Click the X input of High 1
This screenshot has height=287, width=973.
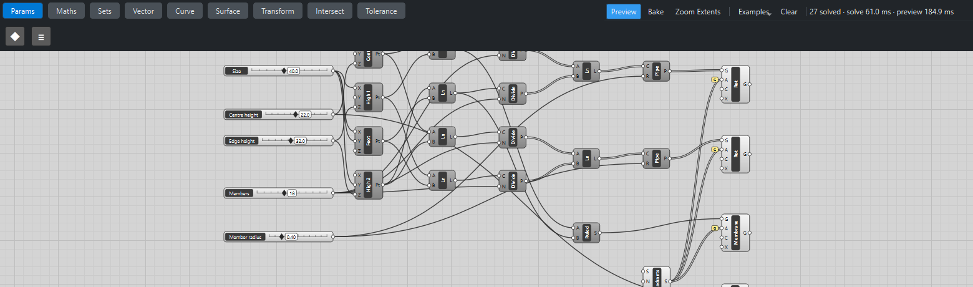355,88
